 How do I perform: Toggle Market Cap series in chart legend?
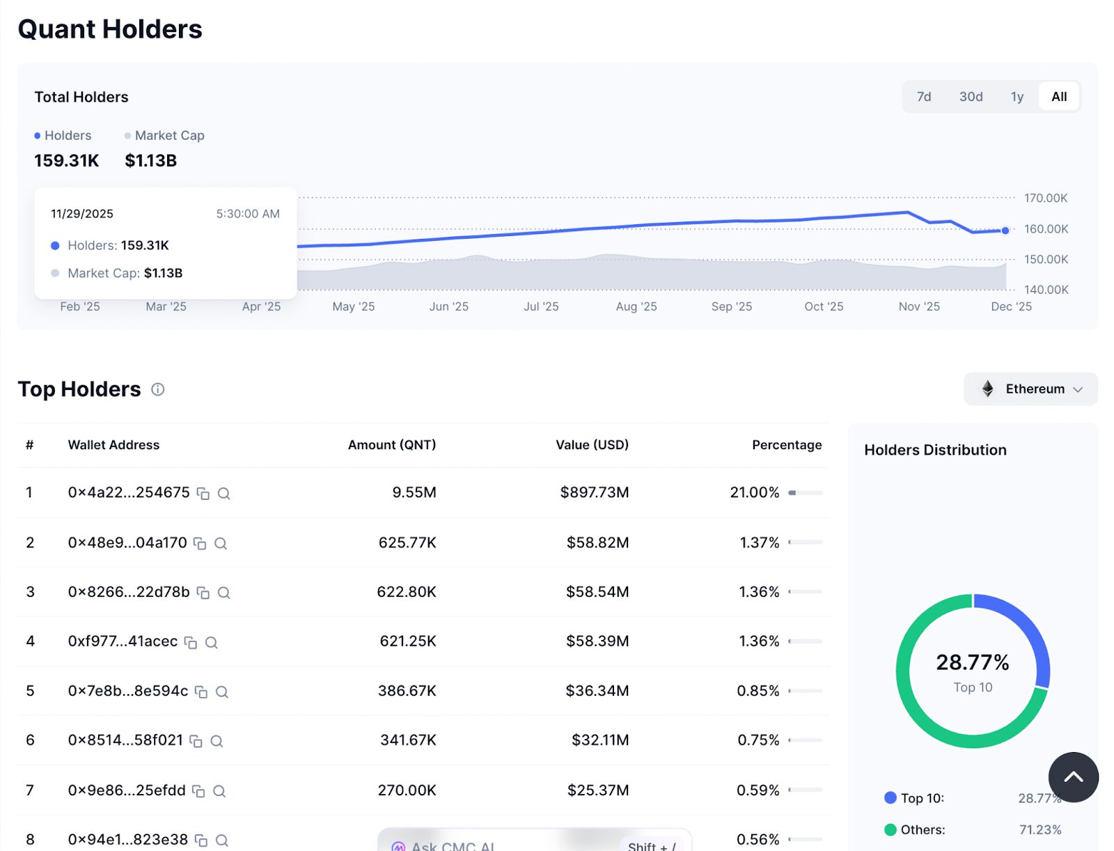(164, 136)
